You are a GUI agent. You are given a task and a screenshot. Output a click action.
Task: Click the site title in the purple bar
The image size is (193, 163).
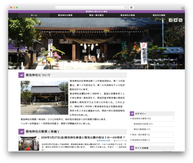pyautogui.click(x=96, y=12)
